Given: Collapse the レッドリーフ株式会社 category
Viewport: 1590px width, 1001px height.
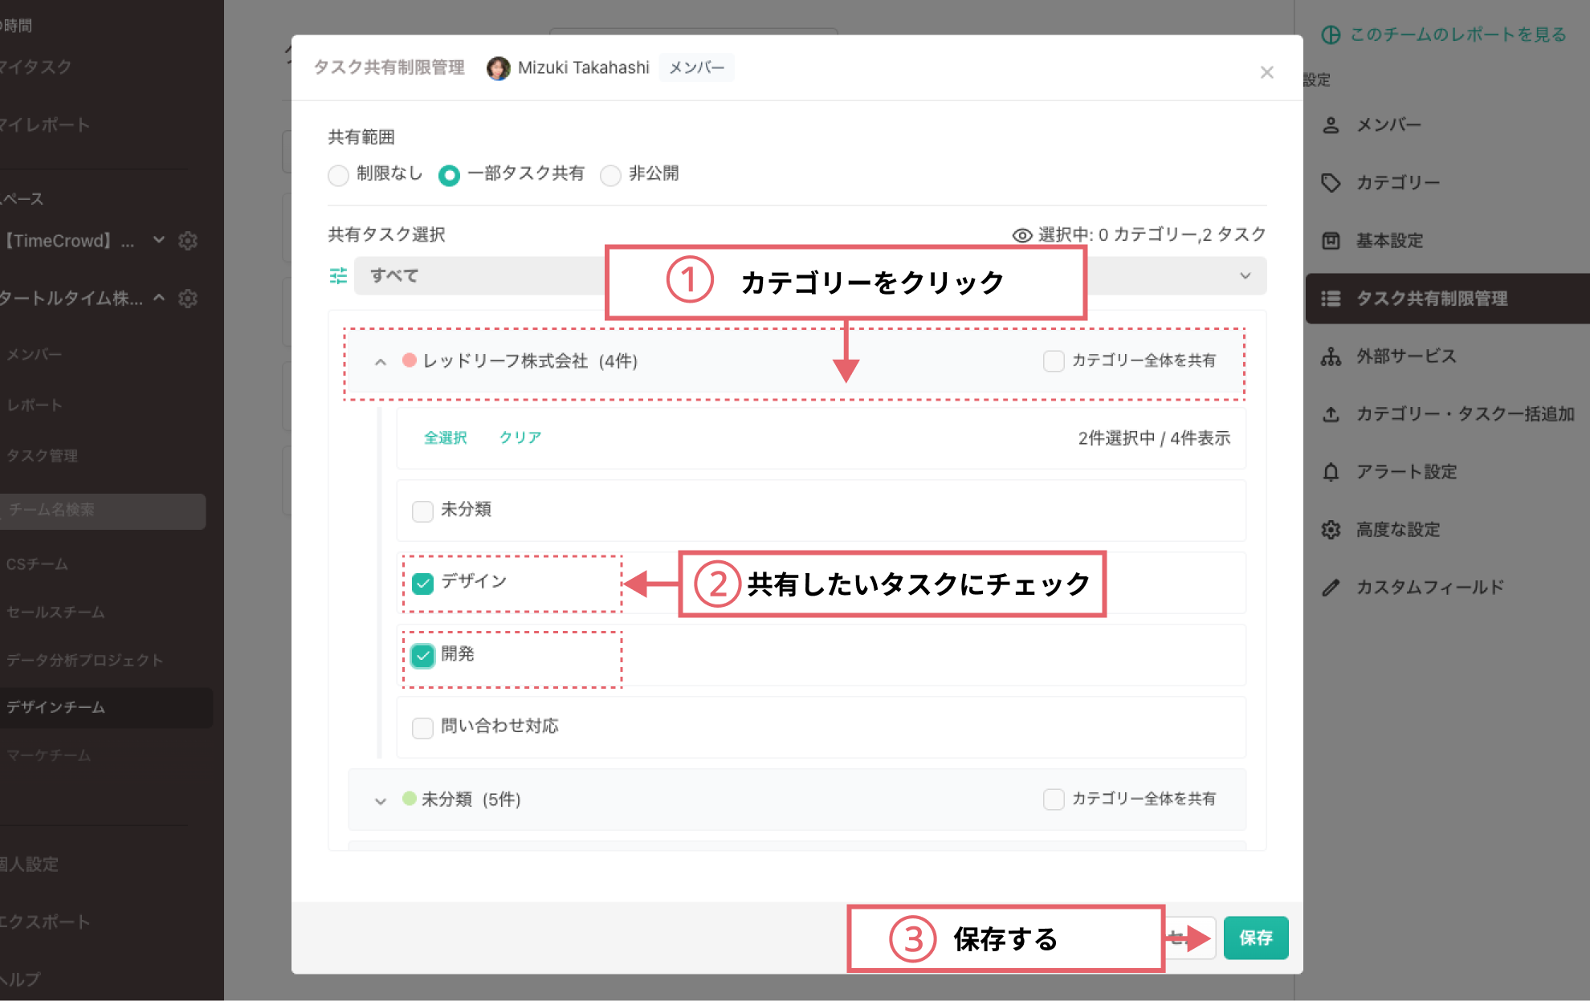Looking at the screenshot, I should tap(381, 362).
